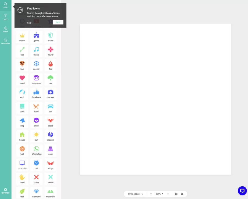Image resolution: width=248 pixels, height=199 pixels.
Task: Switch to the Shape panel
Action: pos(5,29)
